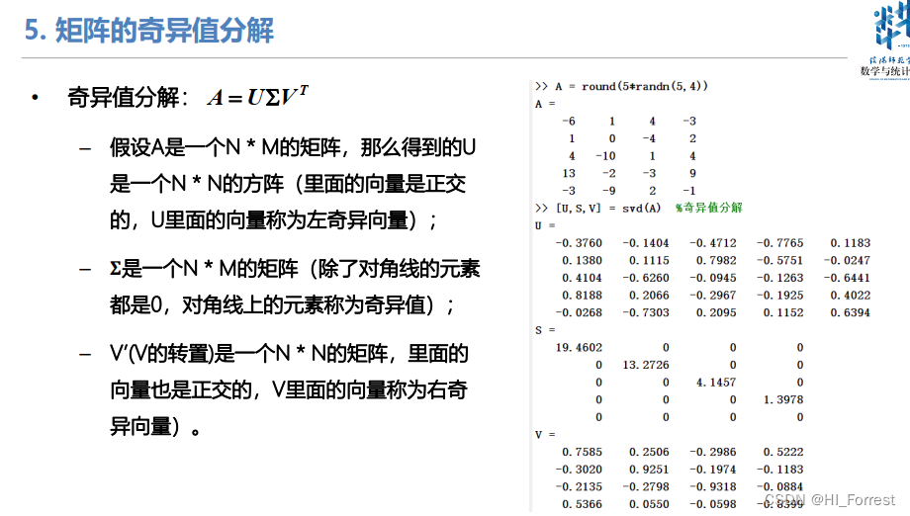Viewport: 910px width, 516px height.
Task: Click the value 13 in matrix A
Action: [x=569, y=173]
